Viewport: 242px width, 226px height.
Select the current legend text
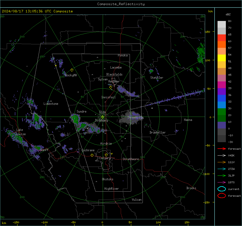234,189
